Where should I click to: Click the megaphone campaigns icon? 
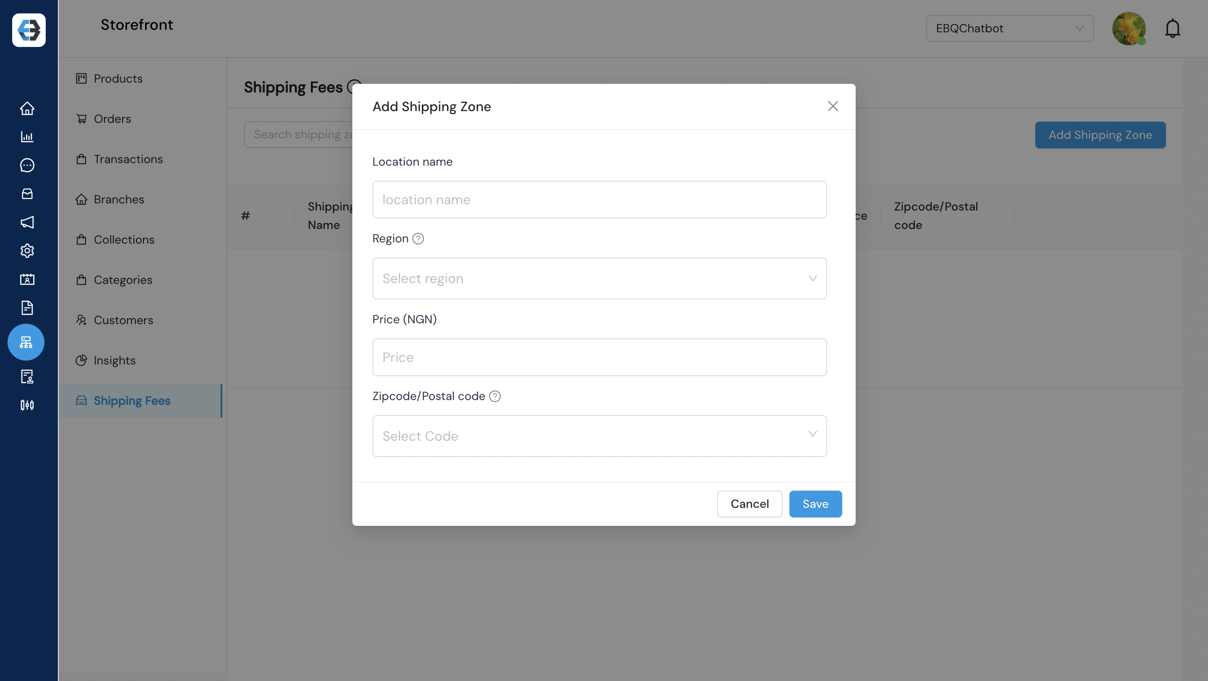pos(27,222)
